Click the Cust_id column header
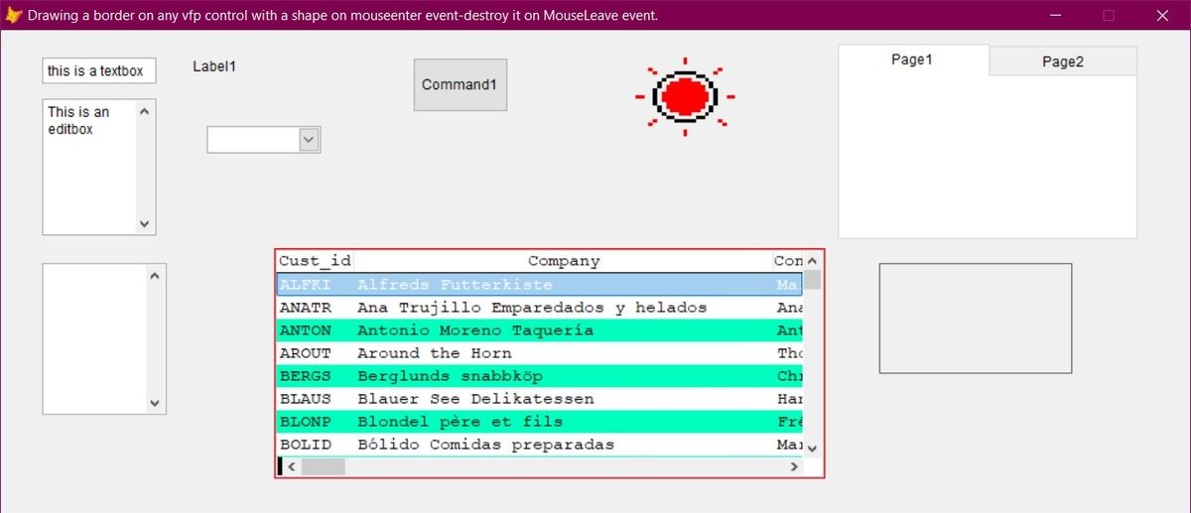Image resolution: width=1191 pixels, height=513 pixels. click(315, 261)
